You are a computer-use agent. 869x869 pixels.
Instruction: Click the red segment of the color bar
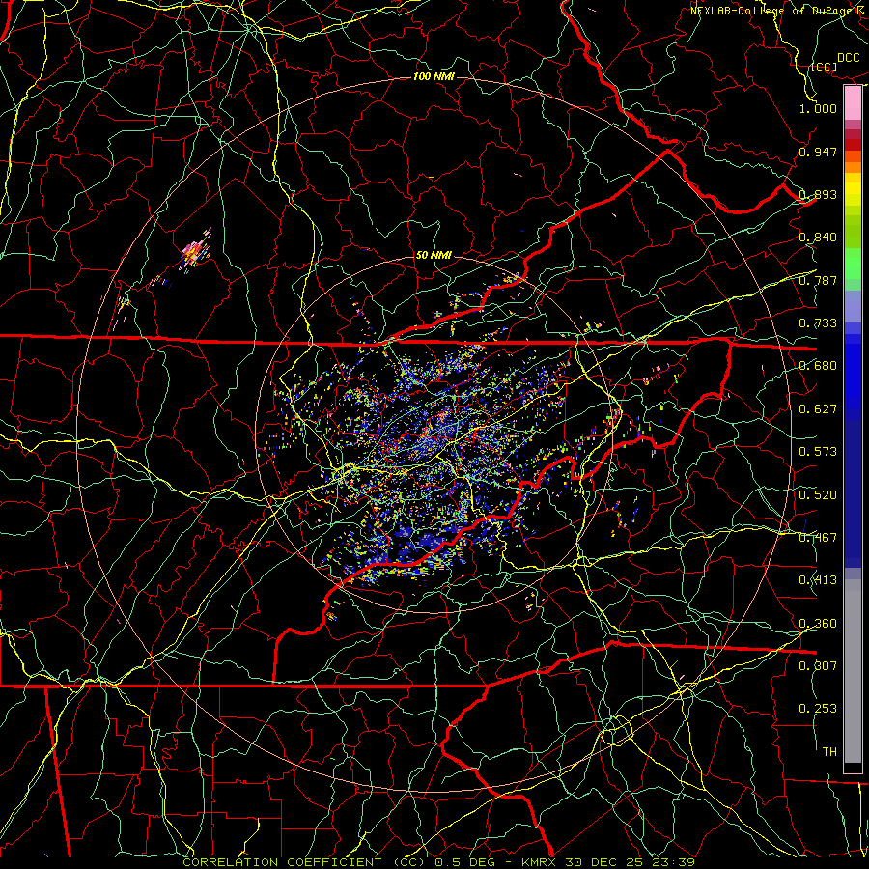pyautogui.click(x=853, y=144)
